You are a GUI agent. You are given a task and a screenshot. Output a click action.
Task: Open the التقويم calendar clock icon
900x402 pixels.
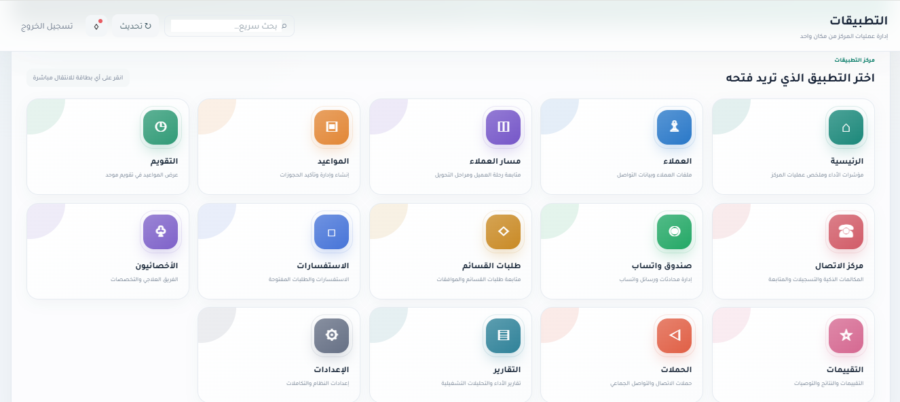[160, 127]
